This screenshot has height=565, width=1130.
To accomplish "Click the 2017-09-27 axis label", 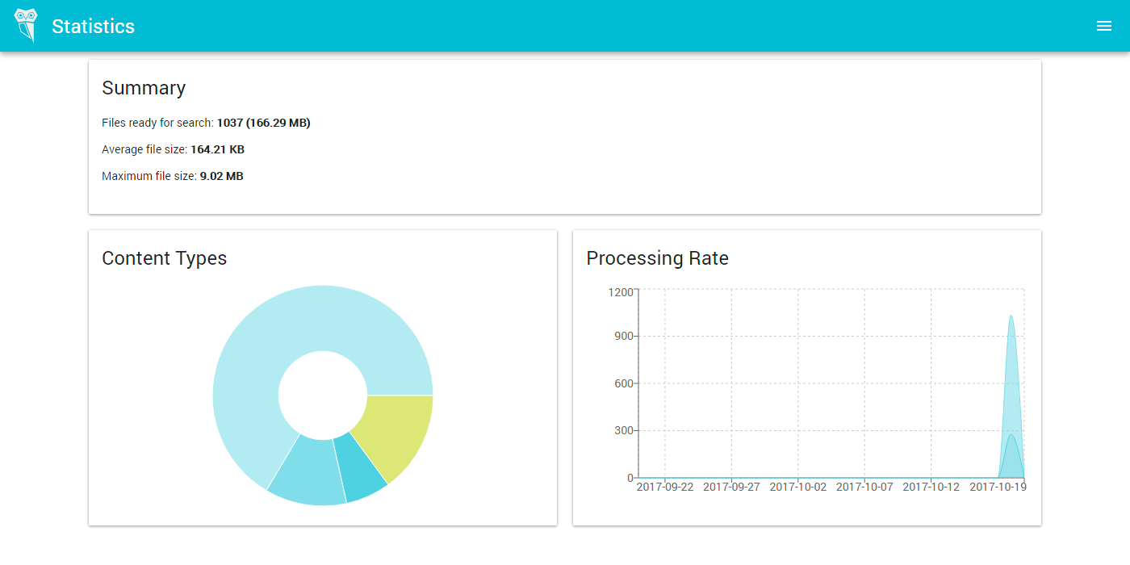I will pos(731,487).
